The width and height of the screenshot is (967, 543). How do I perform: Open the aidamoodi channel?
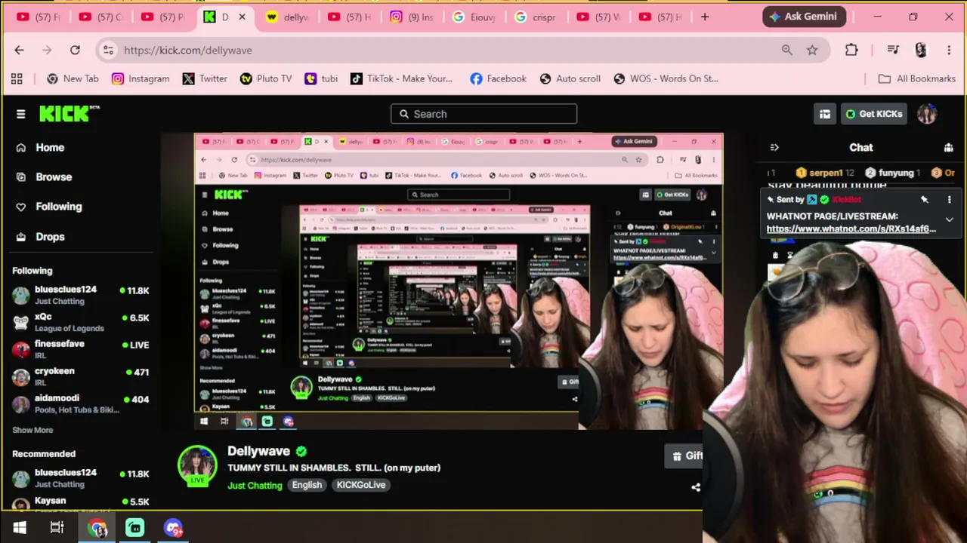tap(80, 403)
